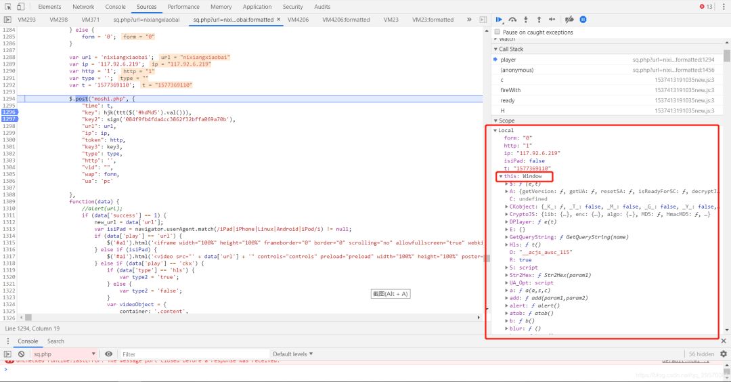Image resolution: width=731 pixels, height=382 pixels.
Task: Click Step over next function call
Action: [513, 20]
